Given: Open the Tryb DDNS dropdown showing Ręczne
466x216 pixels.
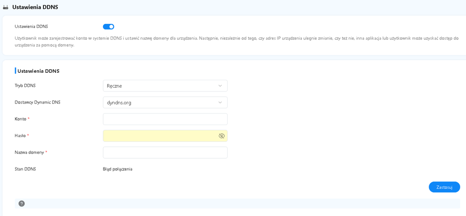Looking at the screenshot, I should (165, 86).
